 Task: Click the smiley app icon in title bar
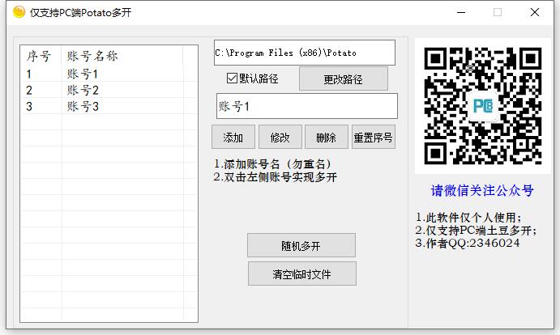click(x=19, y=12)
